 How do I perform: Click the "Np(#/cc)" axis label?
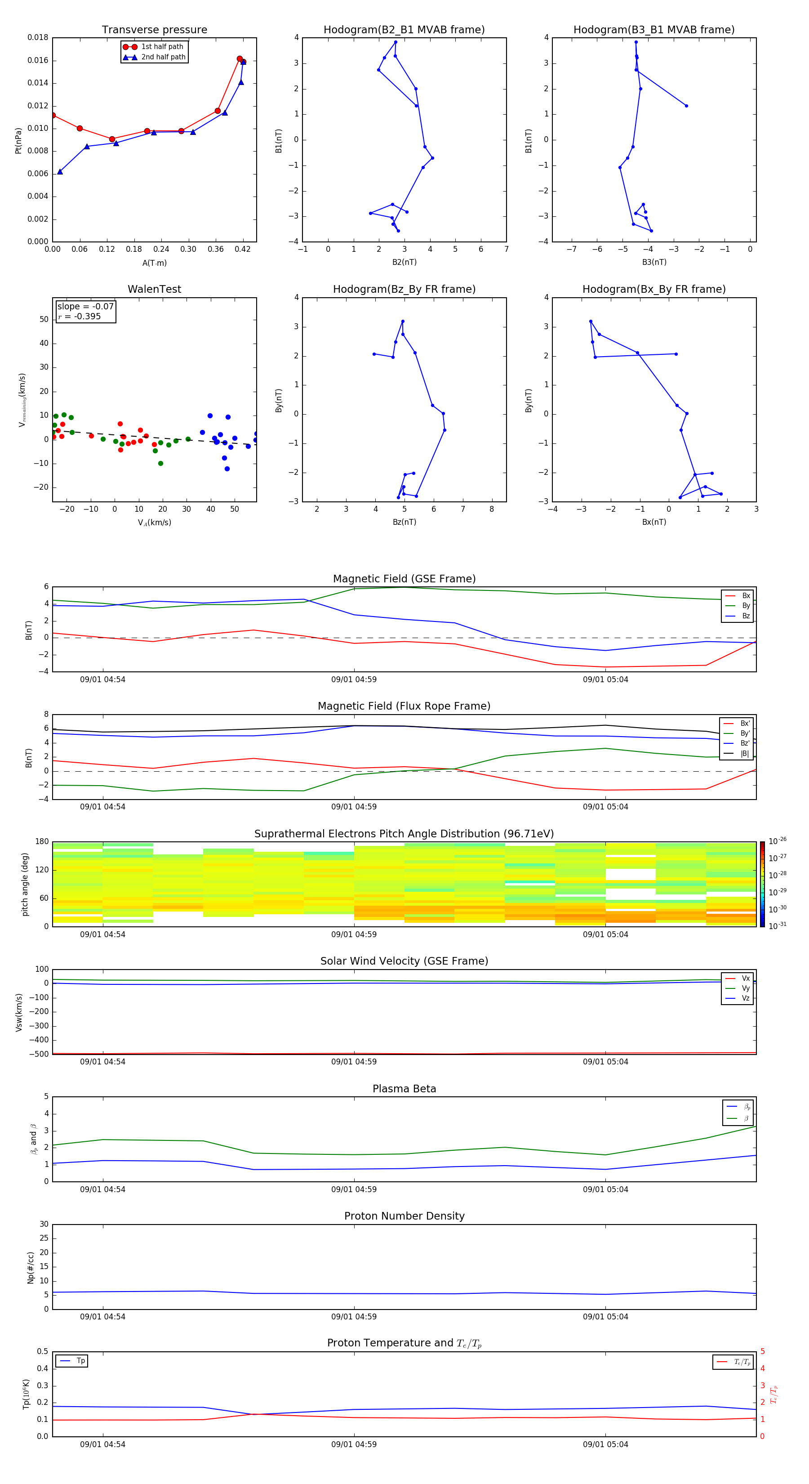(x=31, y=1267)
